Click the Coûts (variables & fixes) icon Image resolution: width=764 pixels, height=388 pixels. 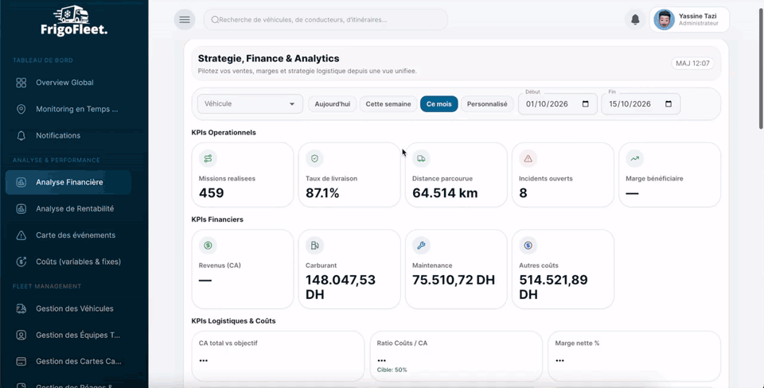point(21,262)
